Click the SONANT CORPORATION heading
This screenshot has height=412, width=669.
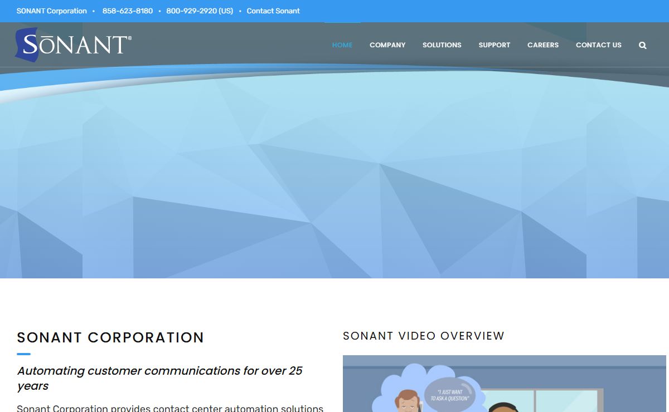click(x=110, y=337)
